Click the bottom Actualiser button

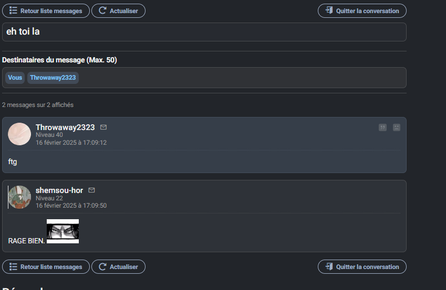118,267
